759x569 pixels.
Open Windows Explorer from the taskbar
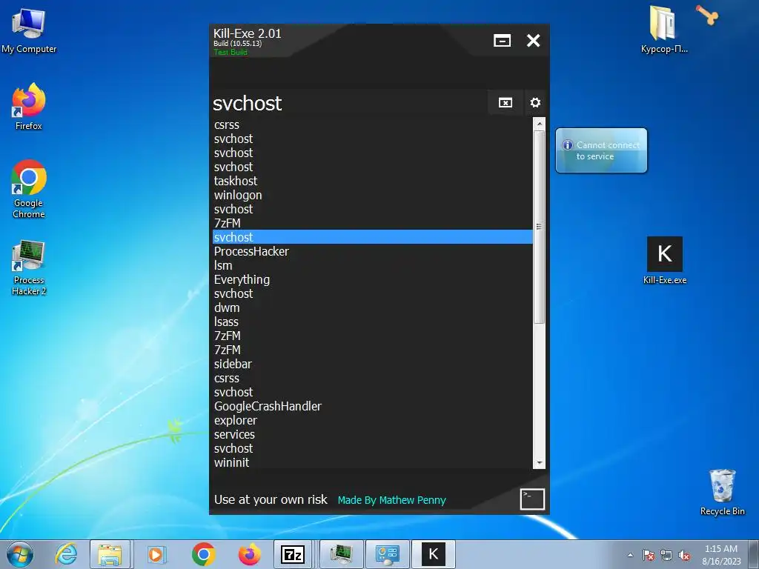[x=110, y=554]
